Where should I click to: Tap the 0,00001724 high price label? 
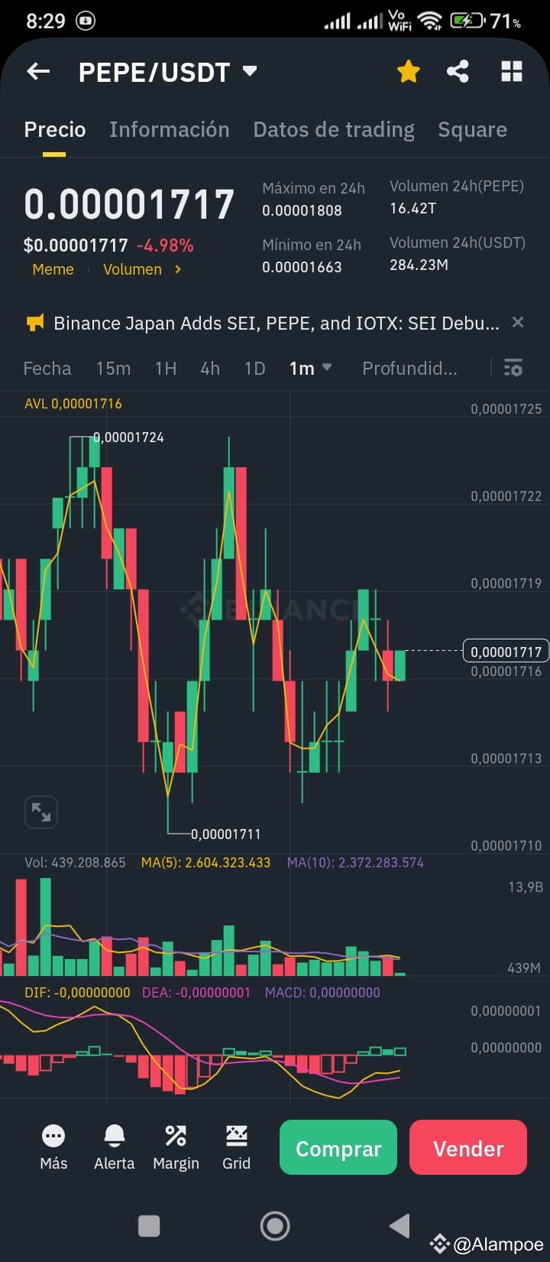click(128, 437)
